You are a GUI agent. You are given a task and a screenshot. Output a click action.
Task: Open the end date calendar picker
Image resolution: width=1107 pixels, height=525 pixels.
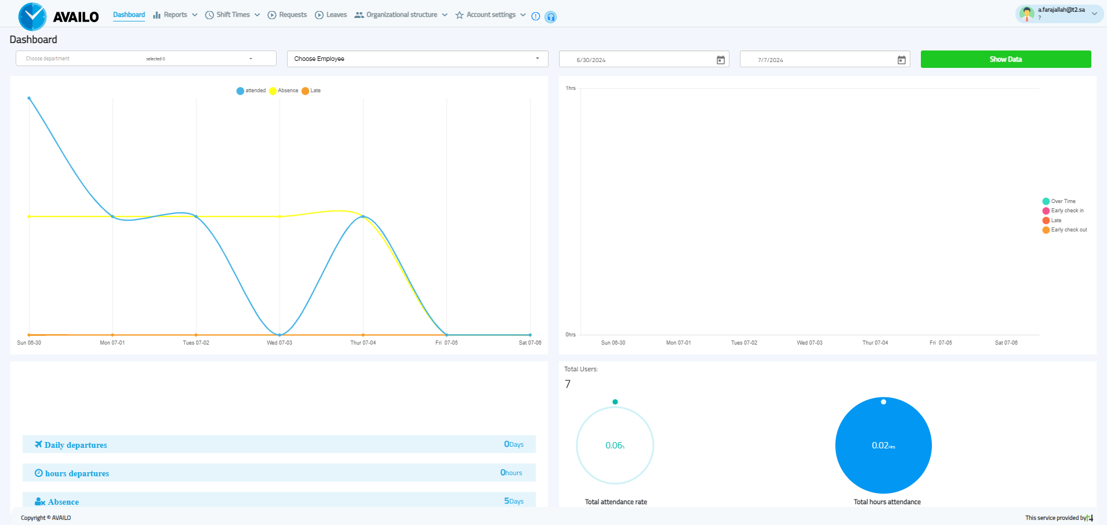click(902, 60)
